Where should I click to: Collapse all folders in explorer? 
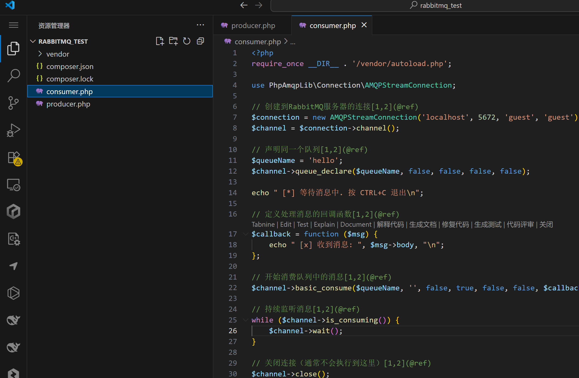(x=200, y=41)
